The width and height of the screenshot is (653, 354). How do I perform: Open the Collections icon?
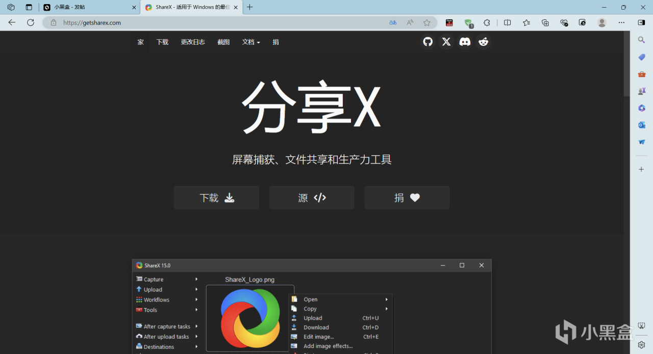point(545,22)
